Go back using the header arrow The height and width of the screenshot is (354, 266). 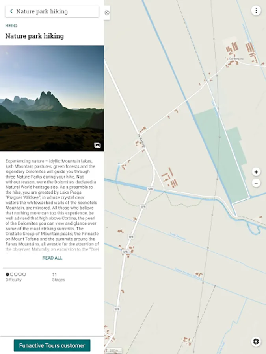11,11
